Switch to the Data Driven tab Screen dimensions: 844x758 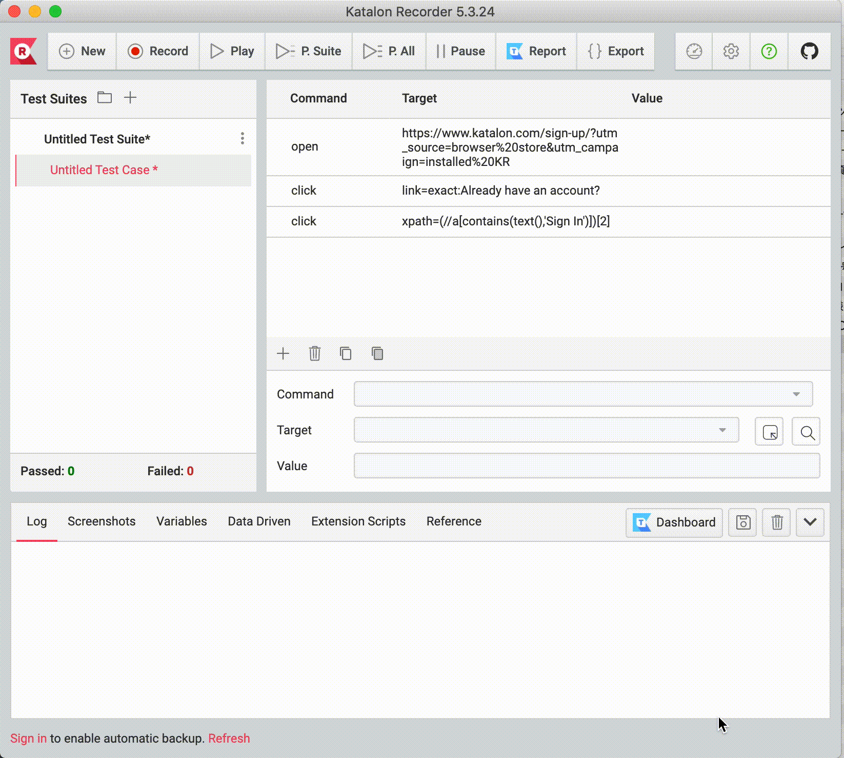[259, 521]
